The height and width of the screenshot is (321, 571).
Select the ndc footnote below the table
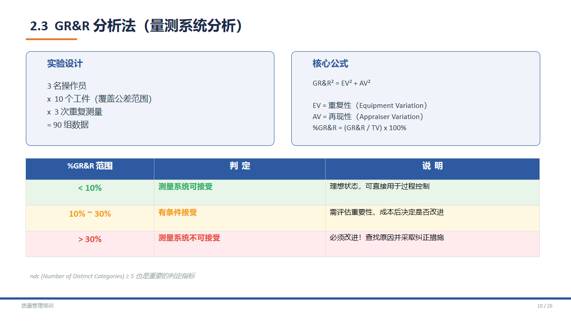[112, 276]
